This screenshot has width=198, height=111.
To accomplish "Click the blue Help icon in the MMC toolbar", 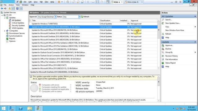I will click(x=17, y=8).
